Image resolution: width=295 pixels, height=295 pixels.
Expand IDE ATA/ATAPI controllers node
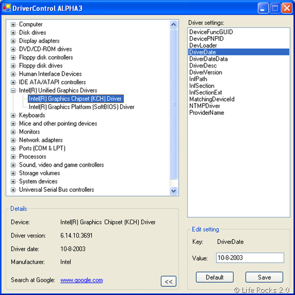(13, 82)
